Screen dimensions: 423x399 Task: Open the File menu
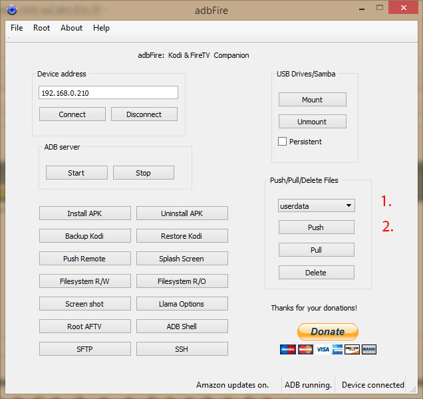pos(17,28)
